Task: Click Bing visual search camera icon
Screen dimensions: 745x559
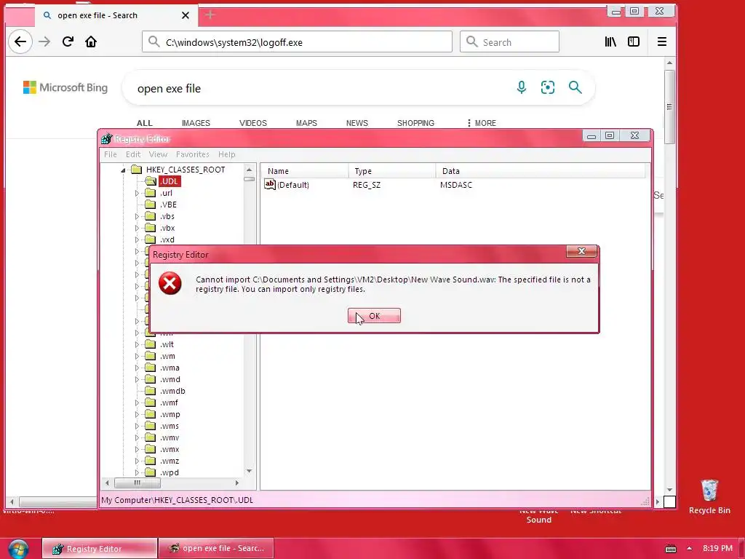Action: coord(547,87)
